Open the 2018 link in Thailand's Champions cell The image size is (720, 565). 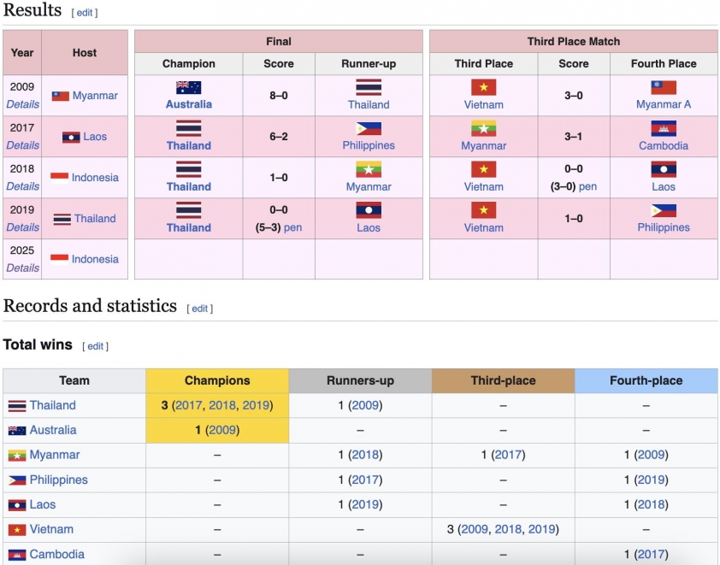[222, 406]
